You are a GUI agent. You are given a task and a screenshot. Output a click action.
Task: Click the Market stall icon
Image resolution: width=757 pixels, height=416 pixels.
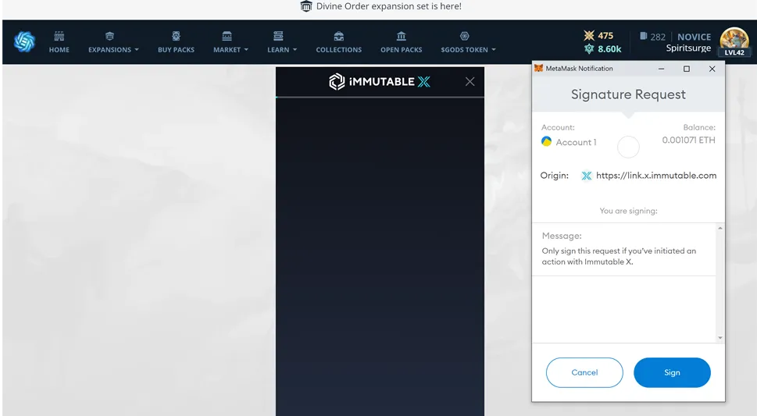(x=227, y=36)
